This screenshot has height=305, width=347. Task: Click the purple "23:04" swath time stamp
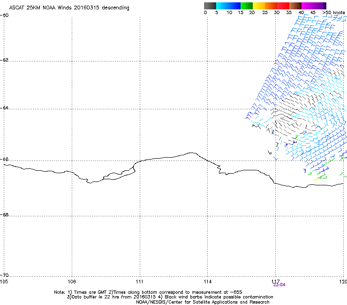pyautogui.click(x=279, y=285)
